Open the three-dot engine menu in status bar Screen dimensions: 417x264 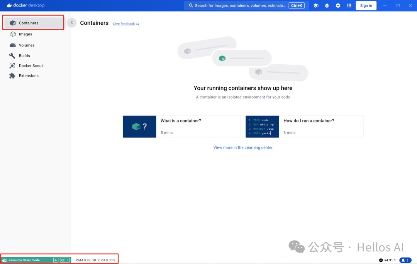(68, 260)
